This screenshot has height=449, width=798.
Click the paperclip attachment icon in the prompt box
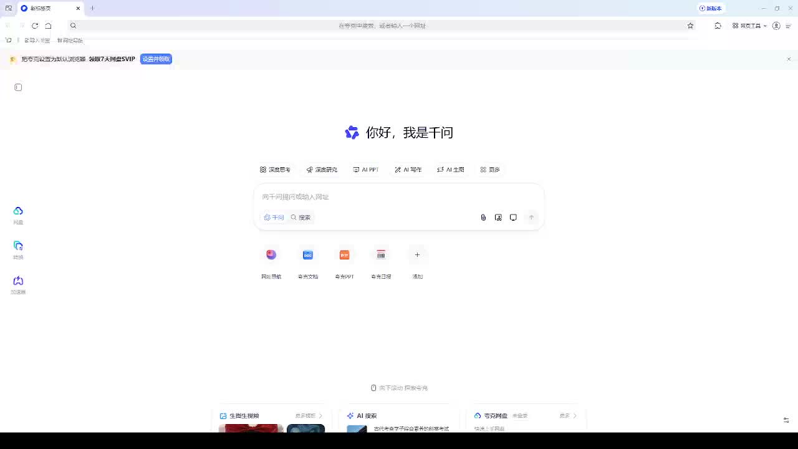(483, 218)
